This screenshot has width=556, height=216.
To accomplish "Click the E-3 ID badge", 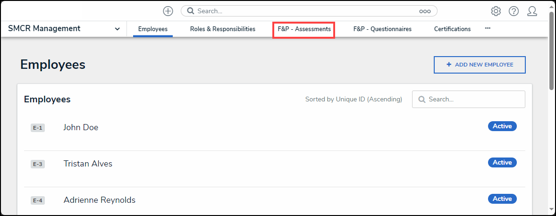I will [x=38, y=164].
